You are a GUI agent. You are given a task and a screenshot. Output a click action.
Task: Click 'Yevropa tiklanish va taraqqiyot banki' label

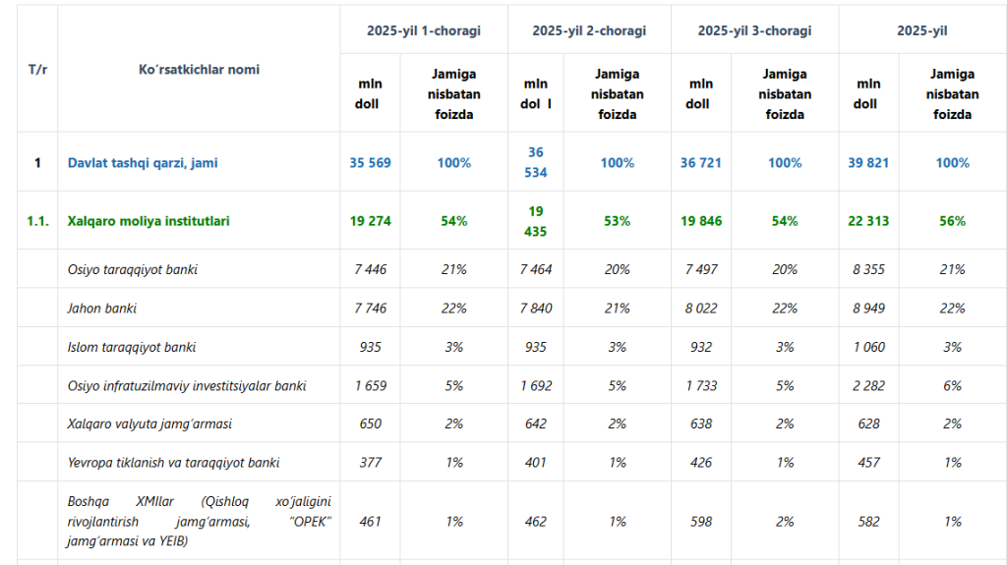(172, 463)
